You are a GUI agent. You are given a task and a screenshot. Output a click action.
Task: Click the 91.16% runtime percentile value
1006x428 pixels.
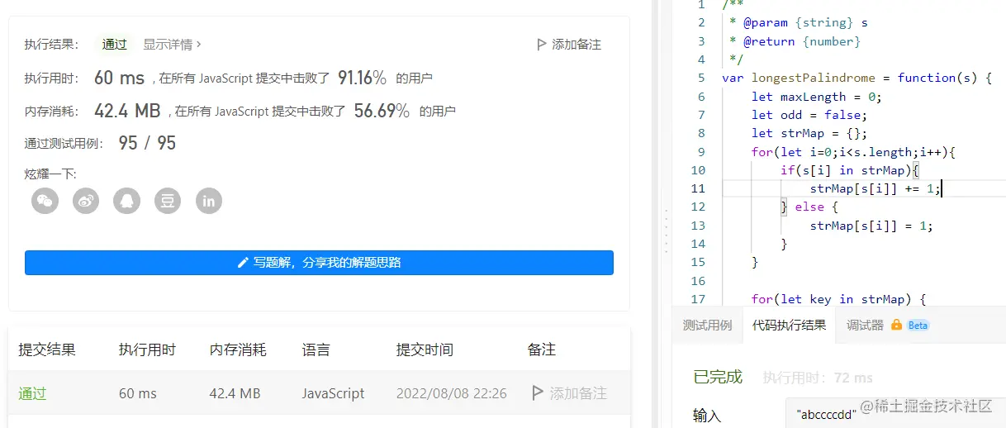(x=362, y=78)
